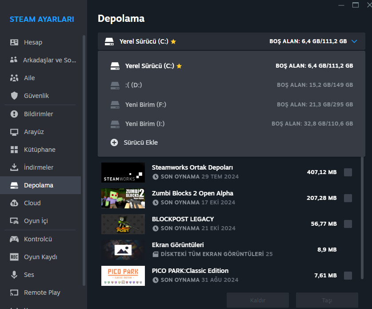Choose :( (D:) drive from the list

[231, 85]
